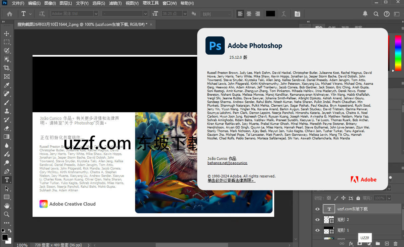This screenshot has height=247, width=404.
Task: Select the Zoom tool
Action: pos(7,214)
